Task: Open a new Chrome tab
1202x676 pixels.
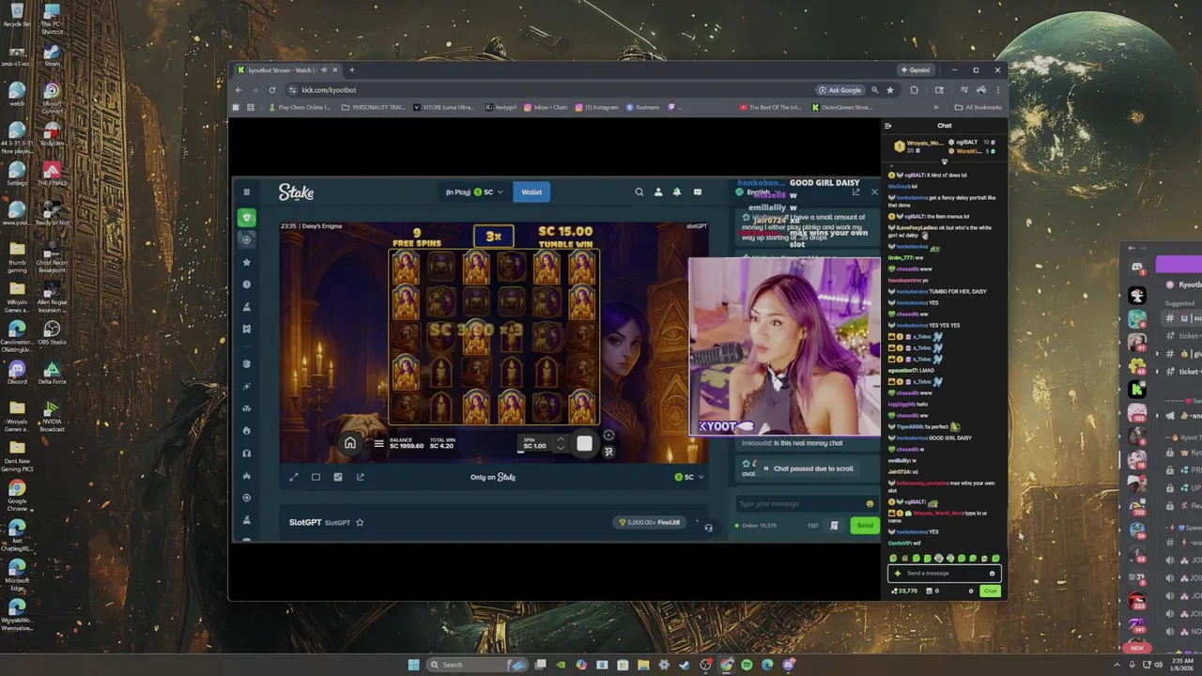Action: tap(352, 69)
